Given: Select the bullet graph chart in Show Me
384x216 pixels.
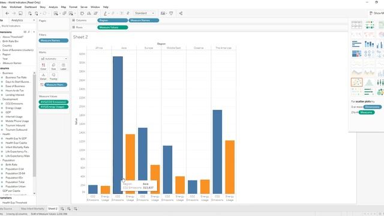Looking at the screenshot, I should (x=369, y=92).
